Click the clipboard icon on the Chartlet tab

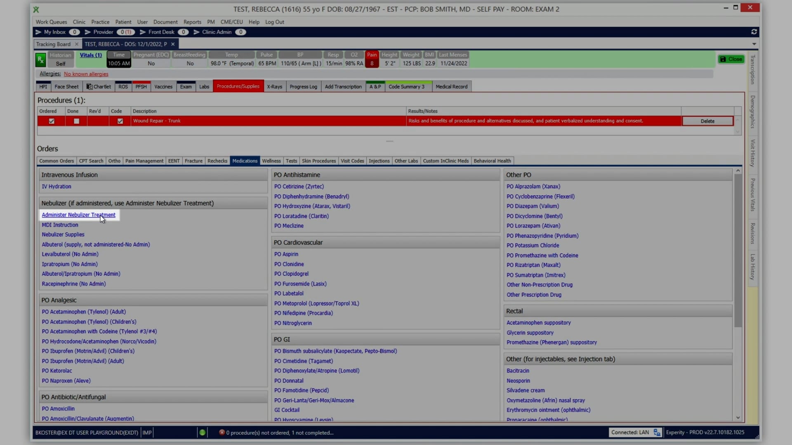click(90, 87)
